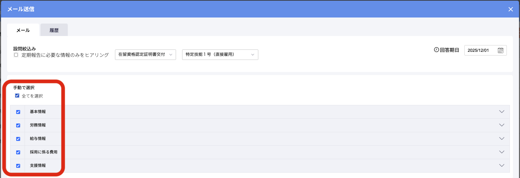
Task: Uncheck the 全てを選択 checkbox
Action: point(17,96)
